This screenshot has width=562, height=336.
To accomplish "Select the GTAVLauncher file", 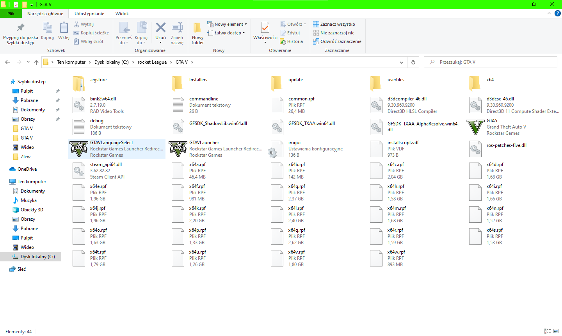I will click(215, 149).
